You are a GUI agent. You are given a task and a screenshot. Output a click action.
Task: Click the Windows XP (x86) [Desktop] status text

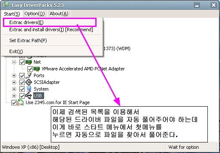31,148
